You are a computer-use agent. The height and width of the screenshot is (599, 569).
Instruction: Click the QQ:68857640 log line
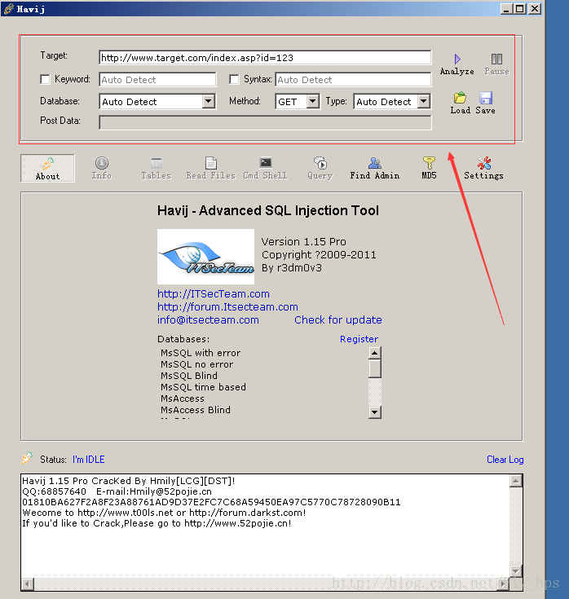tap(117, 491)
